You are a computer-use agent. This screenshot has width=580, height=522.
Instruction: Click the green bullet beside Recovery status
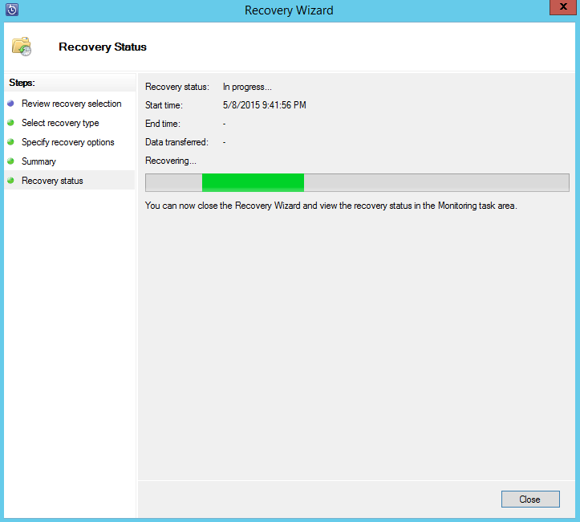pyautogui.click(x=10, y=181)
